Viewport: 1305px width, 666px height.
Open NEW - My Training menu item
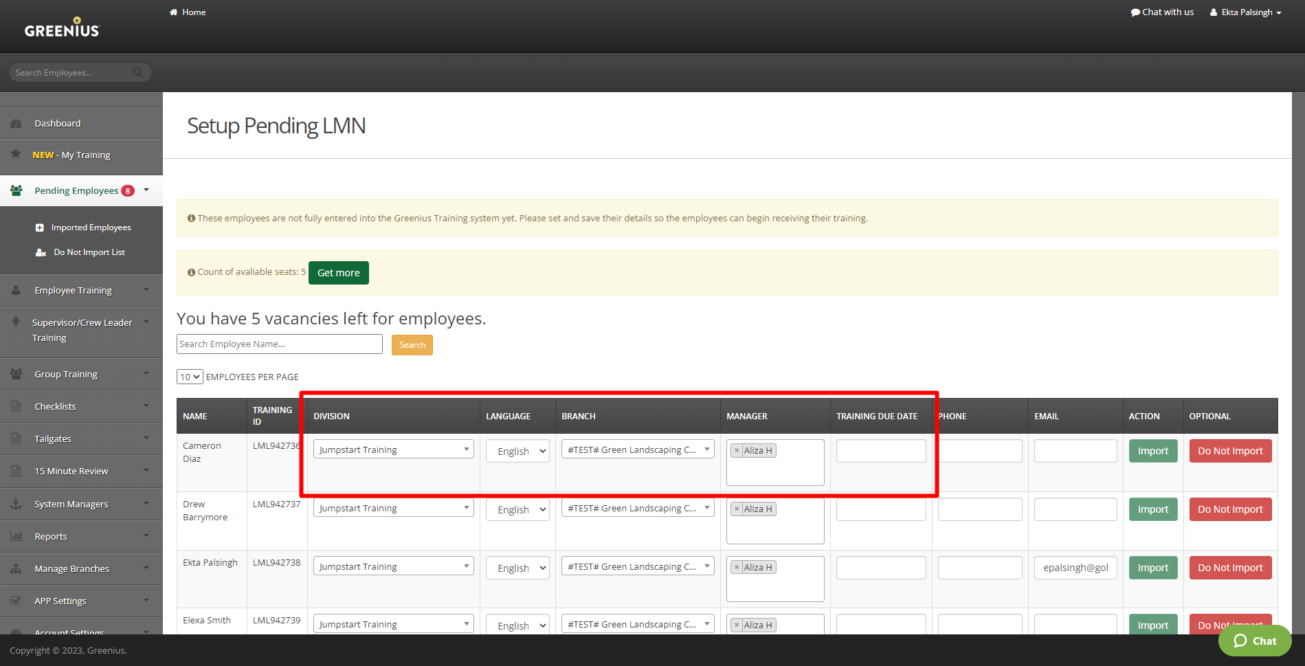click(x=71, y=155)
